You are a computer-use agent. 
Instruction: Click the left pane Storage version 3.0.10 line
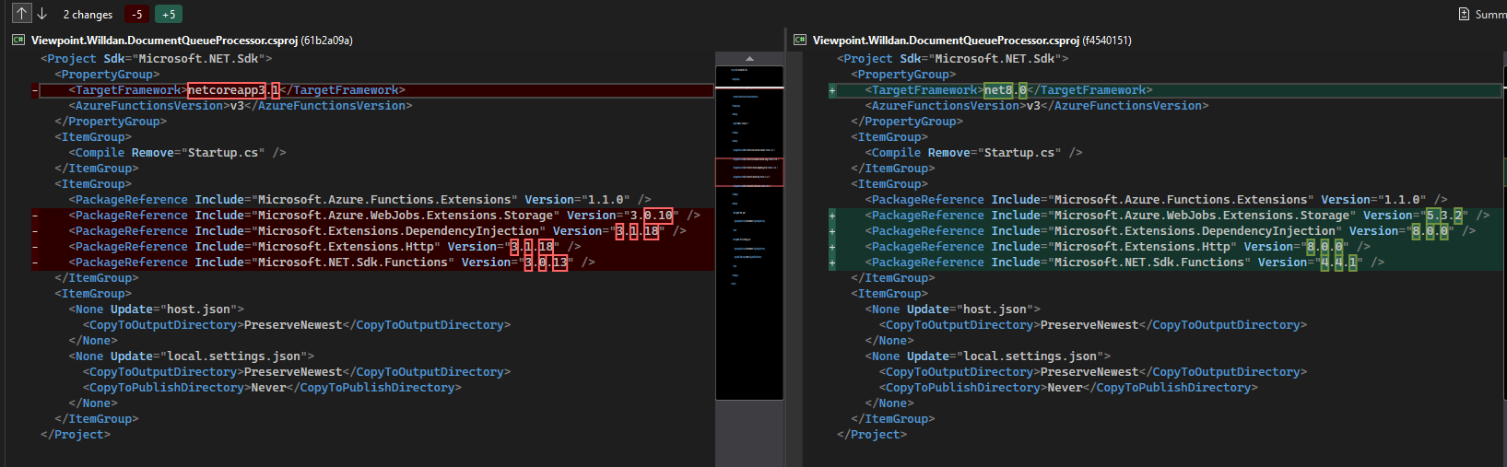click(384, 216)
